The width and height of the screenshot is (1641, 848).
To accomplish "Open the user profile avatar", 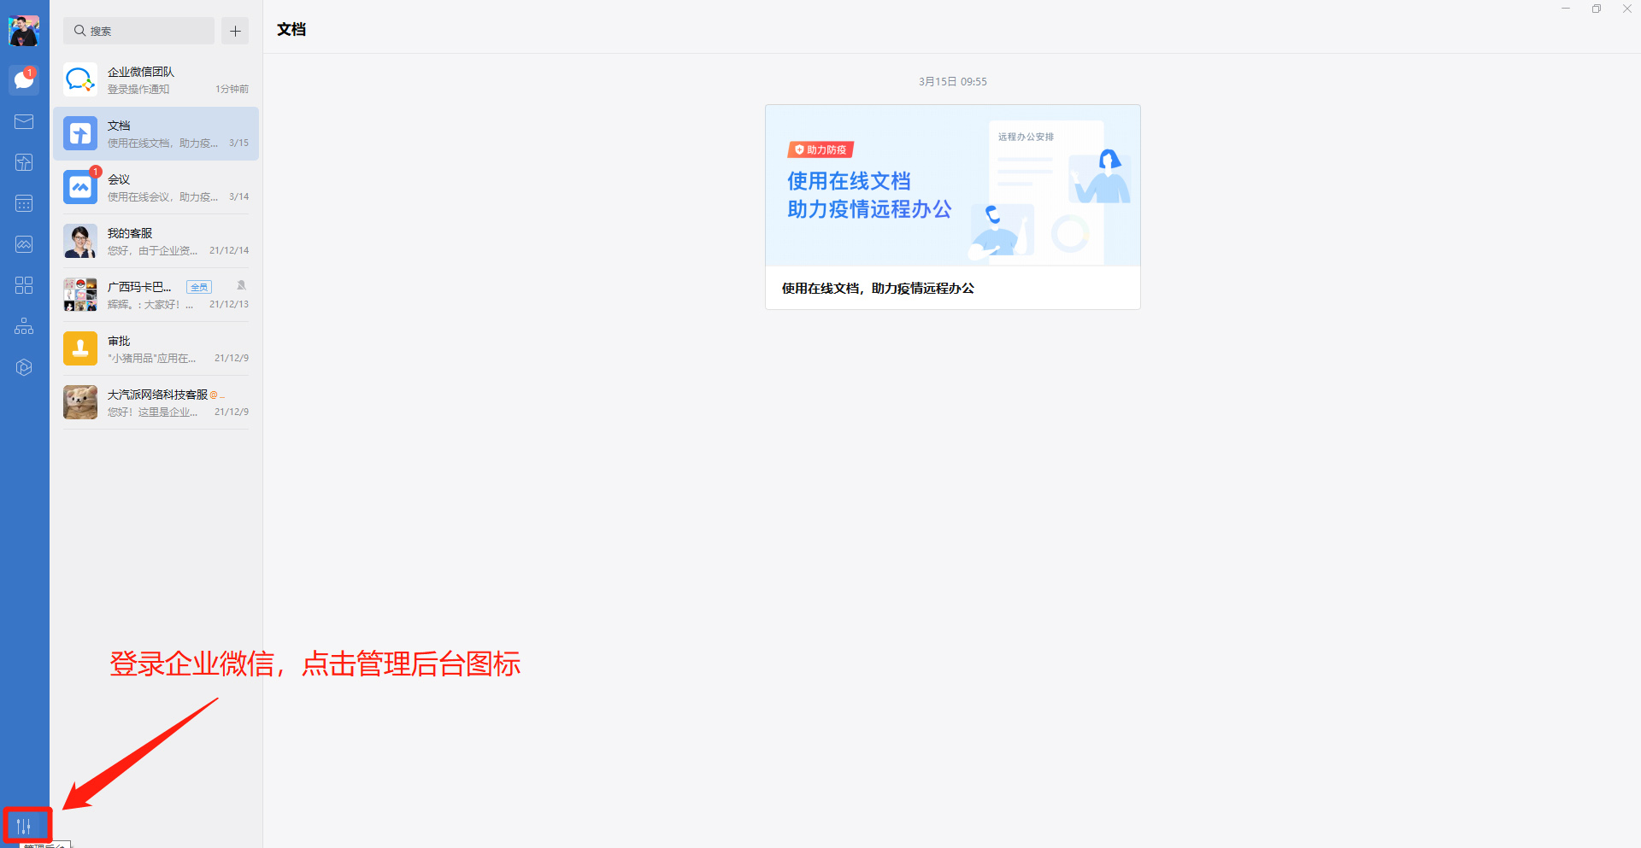I will click(24, 31).
